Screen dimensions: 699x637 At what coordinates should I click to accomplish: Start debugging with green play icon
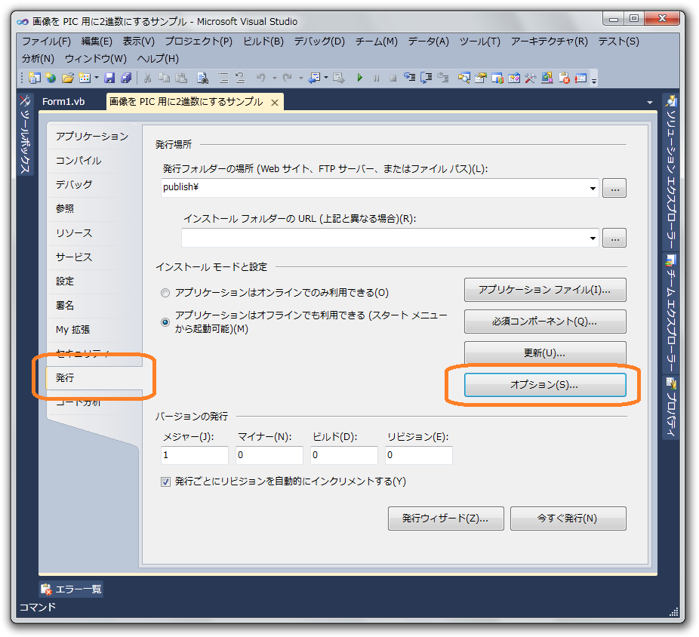[x=360, y=78]
